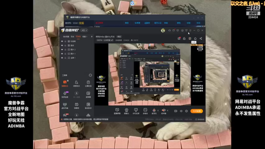This screenshot has height=149, width=265.
Task: Open the hamburger menu in title bar
Action: pyautogui.click(x=190, y=30)
